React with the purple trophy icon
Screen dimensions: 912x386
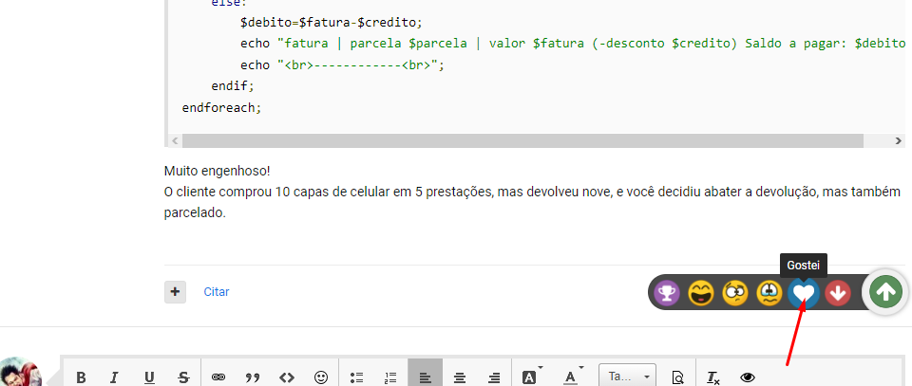668,293
